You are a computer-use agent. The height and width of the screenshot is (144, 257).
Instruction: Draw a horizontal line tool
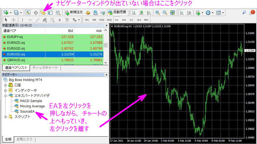30,20
